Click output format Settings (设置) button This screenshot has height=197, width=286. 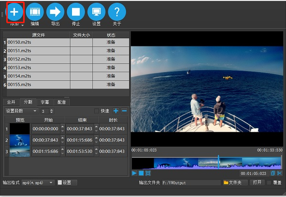pyautogui.click(x=67, y=182)
